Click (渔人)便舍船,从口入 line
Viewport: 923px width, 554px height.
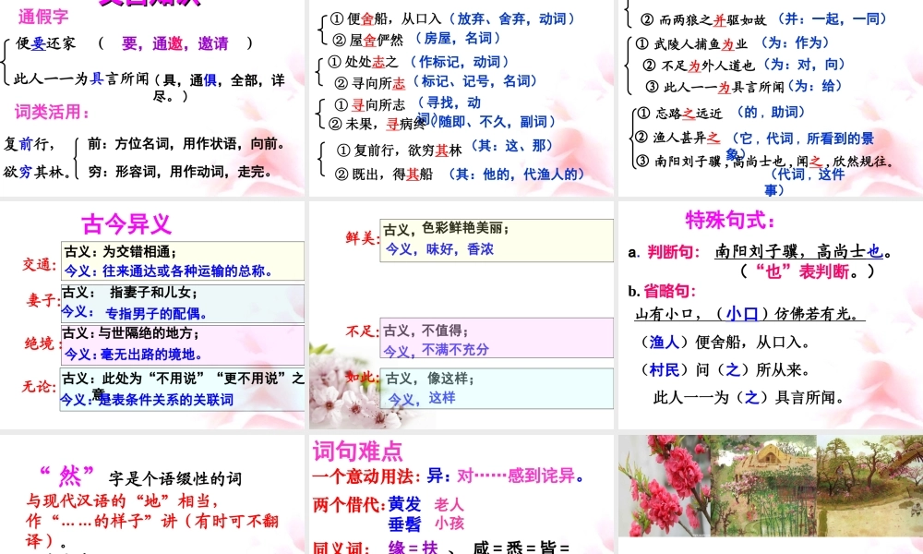pos(725,342)
